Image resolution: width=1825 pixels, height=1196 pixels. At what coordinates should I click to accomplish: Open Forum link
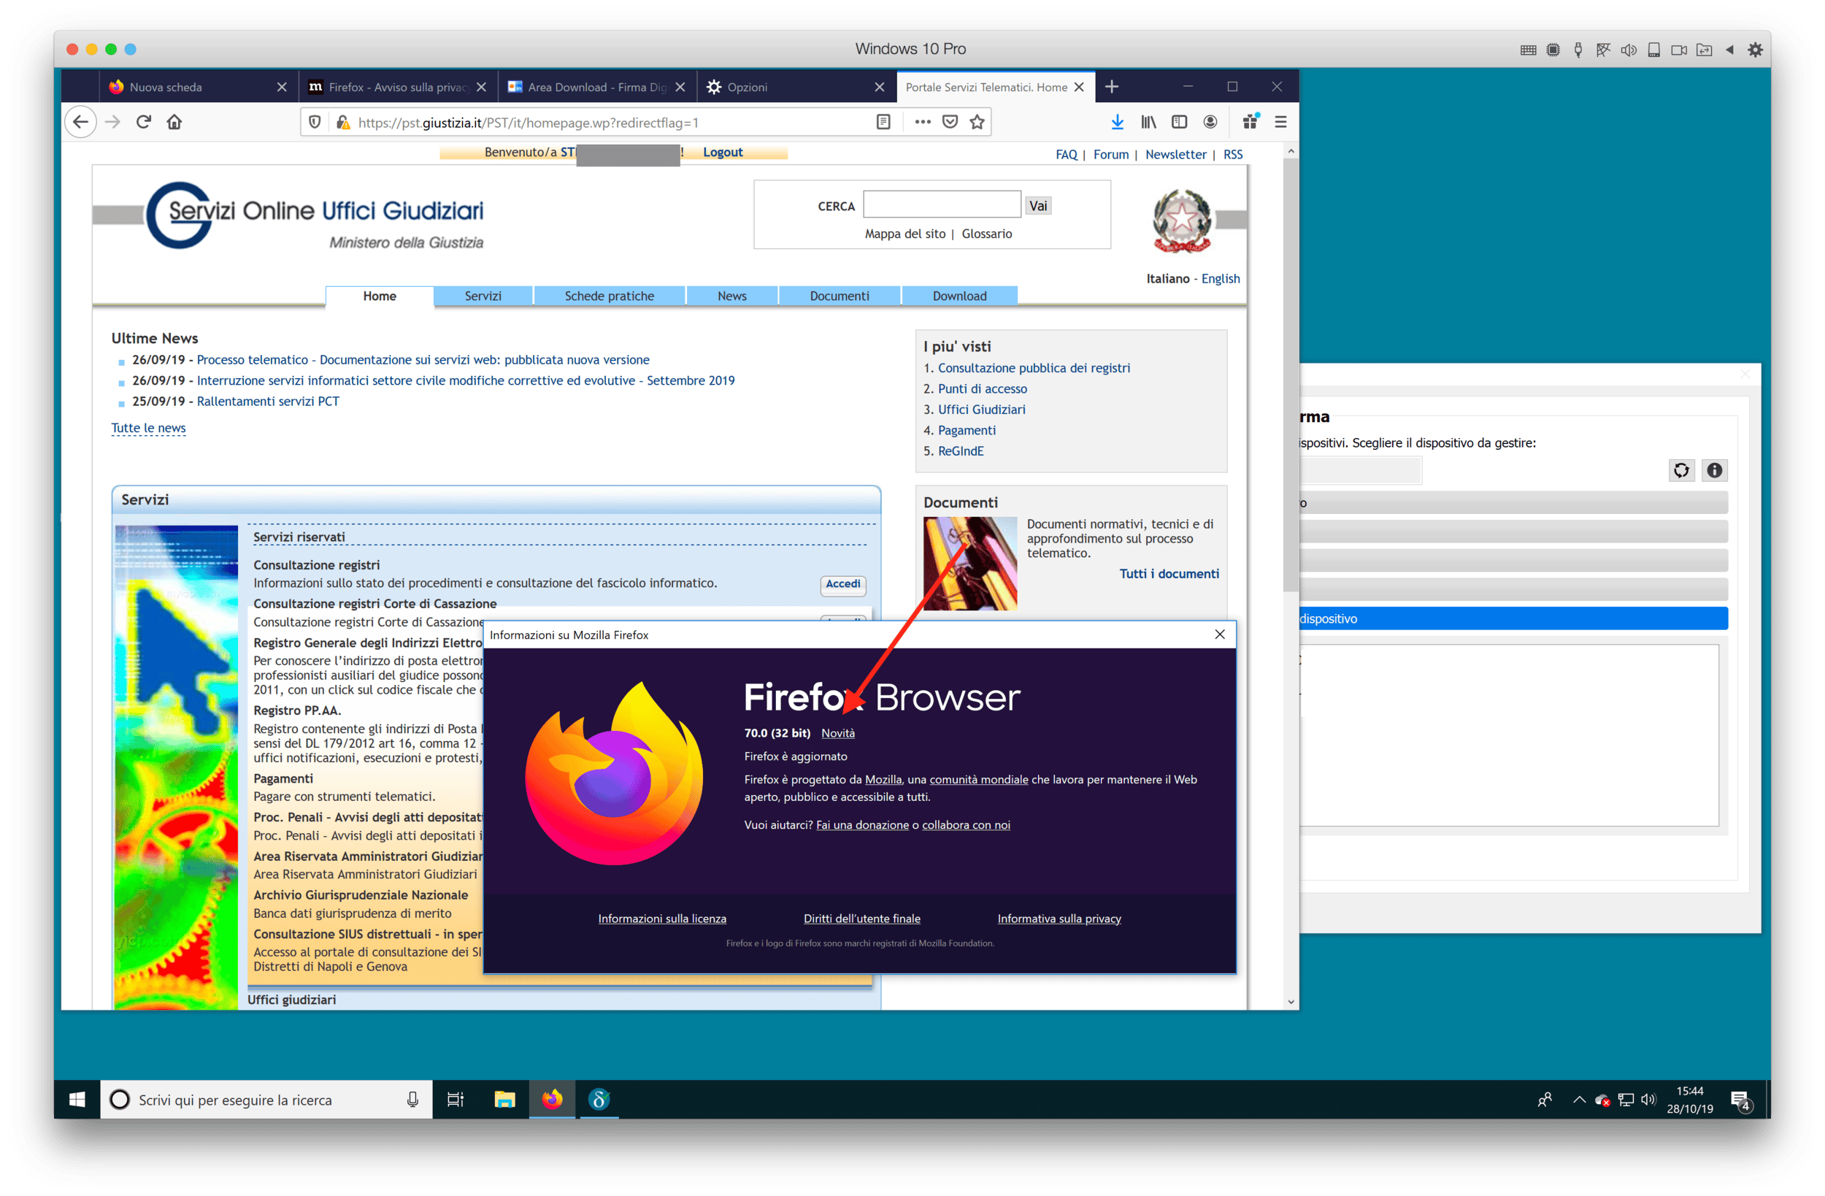[x=1110, y=154]
